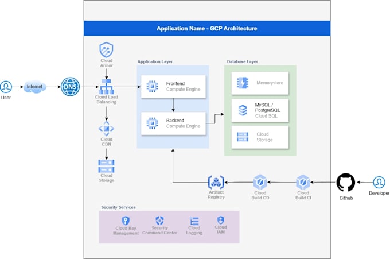Viewport: 390px width, 259px height.
Task: Select the Cloud Load Balancing text label
Action: click(x=107, y=99)
